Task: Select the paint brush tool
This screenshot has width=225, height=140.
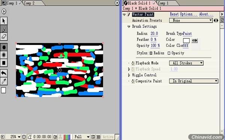Action: coord(4,29)
